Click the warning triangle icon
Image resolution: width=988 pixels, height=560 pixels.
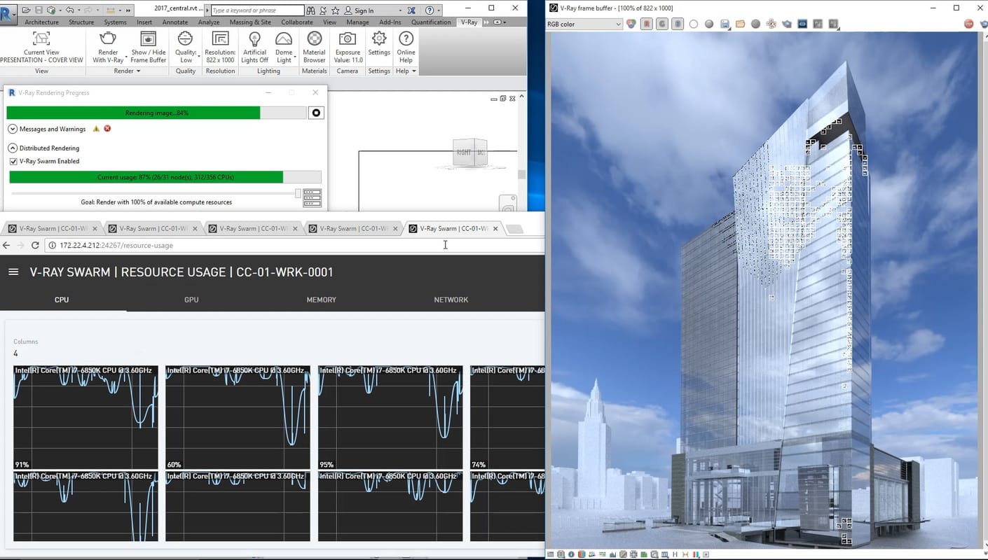click(96, 129)
